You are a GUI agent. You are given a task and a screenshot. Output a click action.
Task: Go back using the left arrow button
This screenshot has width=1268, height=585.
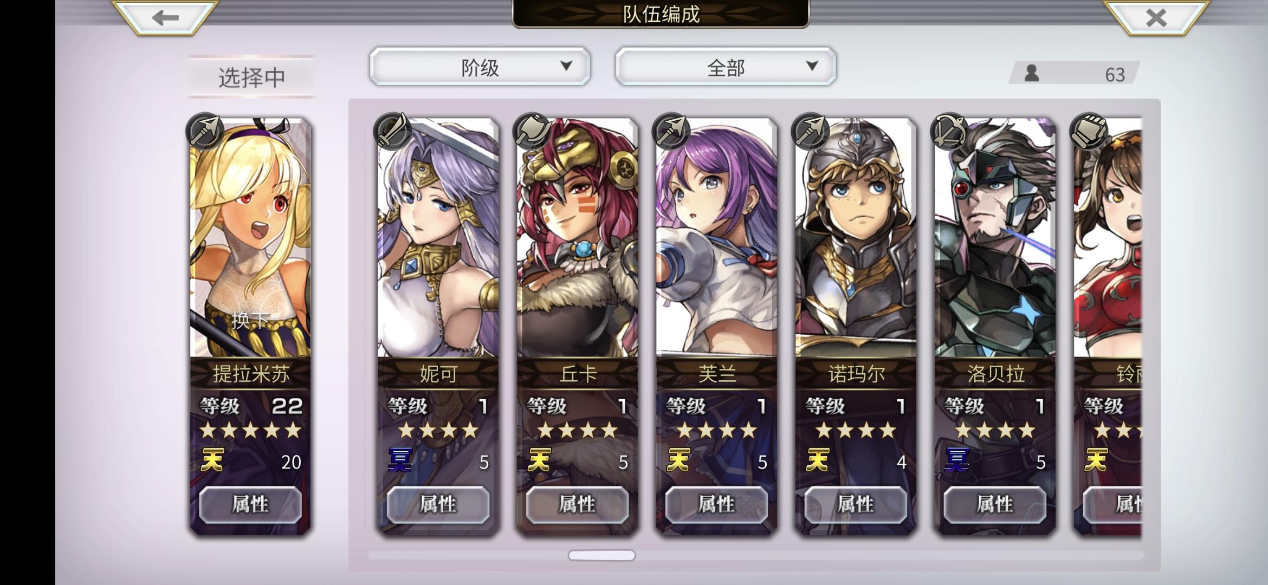point(165,17)
